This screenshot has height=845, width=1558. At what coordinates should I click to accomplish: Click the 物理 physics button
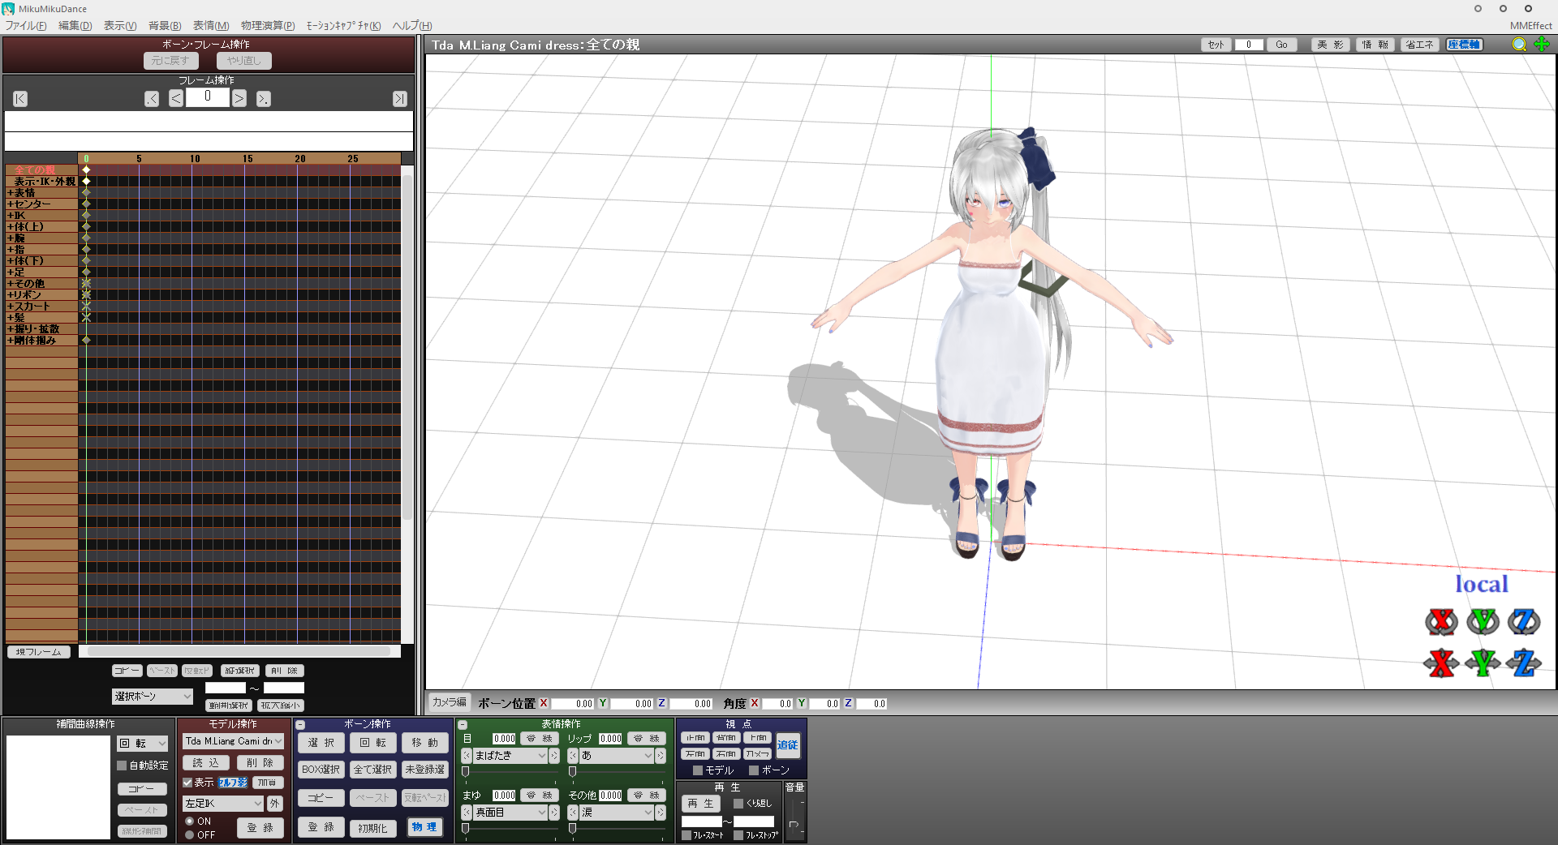pos(424,827)
